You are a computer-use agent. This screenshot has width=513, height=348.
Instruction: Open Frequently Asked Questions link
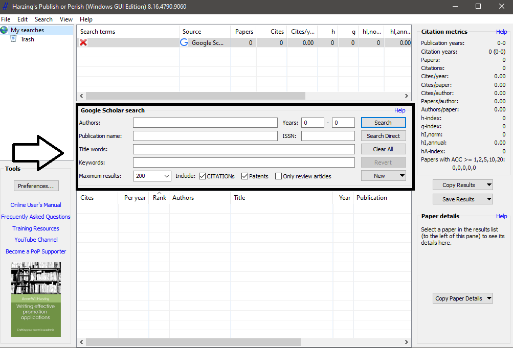point(36,217)
